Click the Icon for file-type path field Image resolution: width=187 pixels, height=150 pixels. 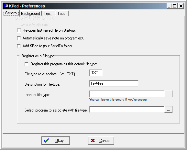(127, 94)
